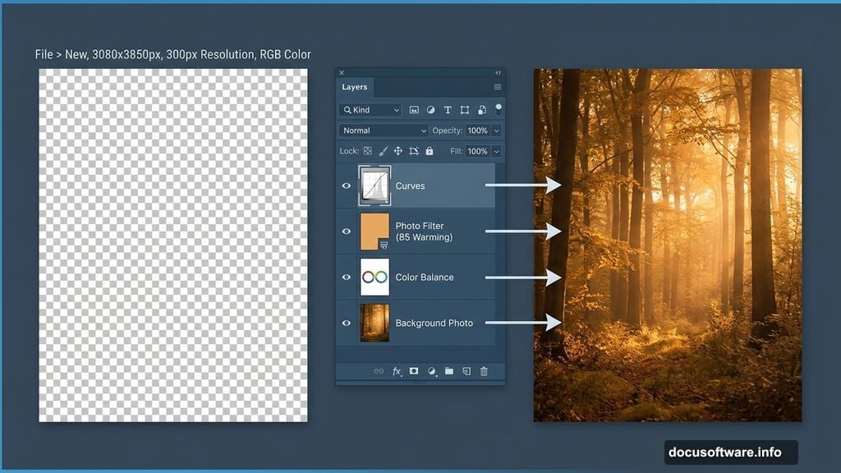Select the Layers tab
Screen dimensions: 841x473
tap(355, 87)
